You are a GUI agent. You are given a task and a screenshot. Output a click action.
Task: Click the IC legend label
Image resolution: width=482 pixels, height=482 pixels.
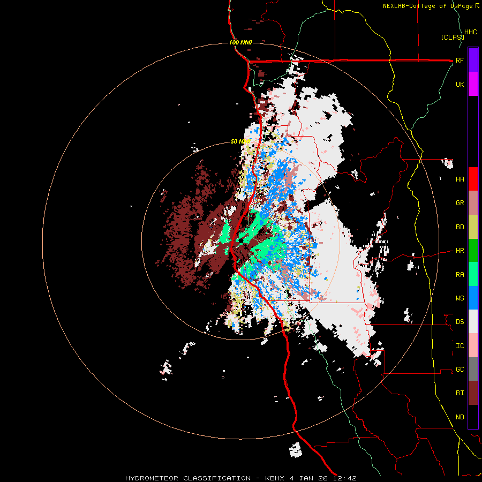(x=460, y=346)
